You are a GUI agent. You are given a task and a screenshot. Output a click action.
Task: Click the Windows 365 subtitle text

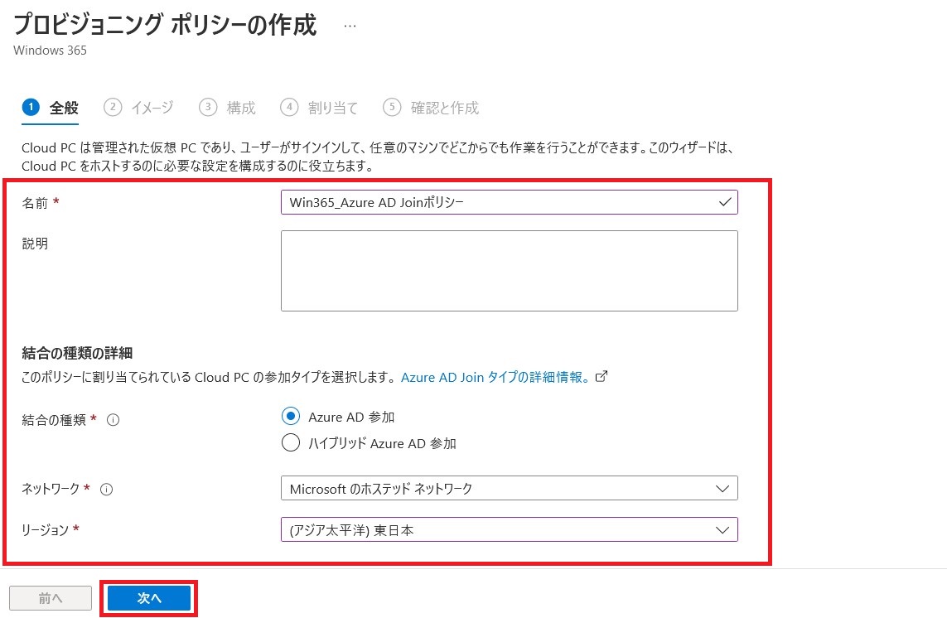(x=51, y=51)
